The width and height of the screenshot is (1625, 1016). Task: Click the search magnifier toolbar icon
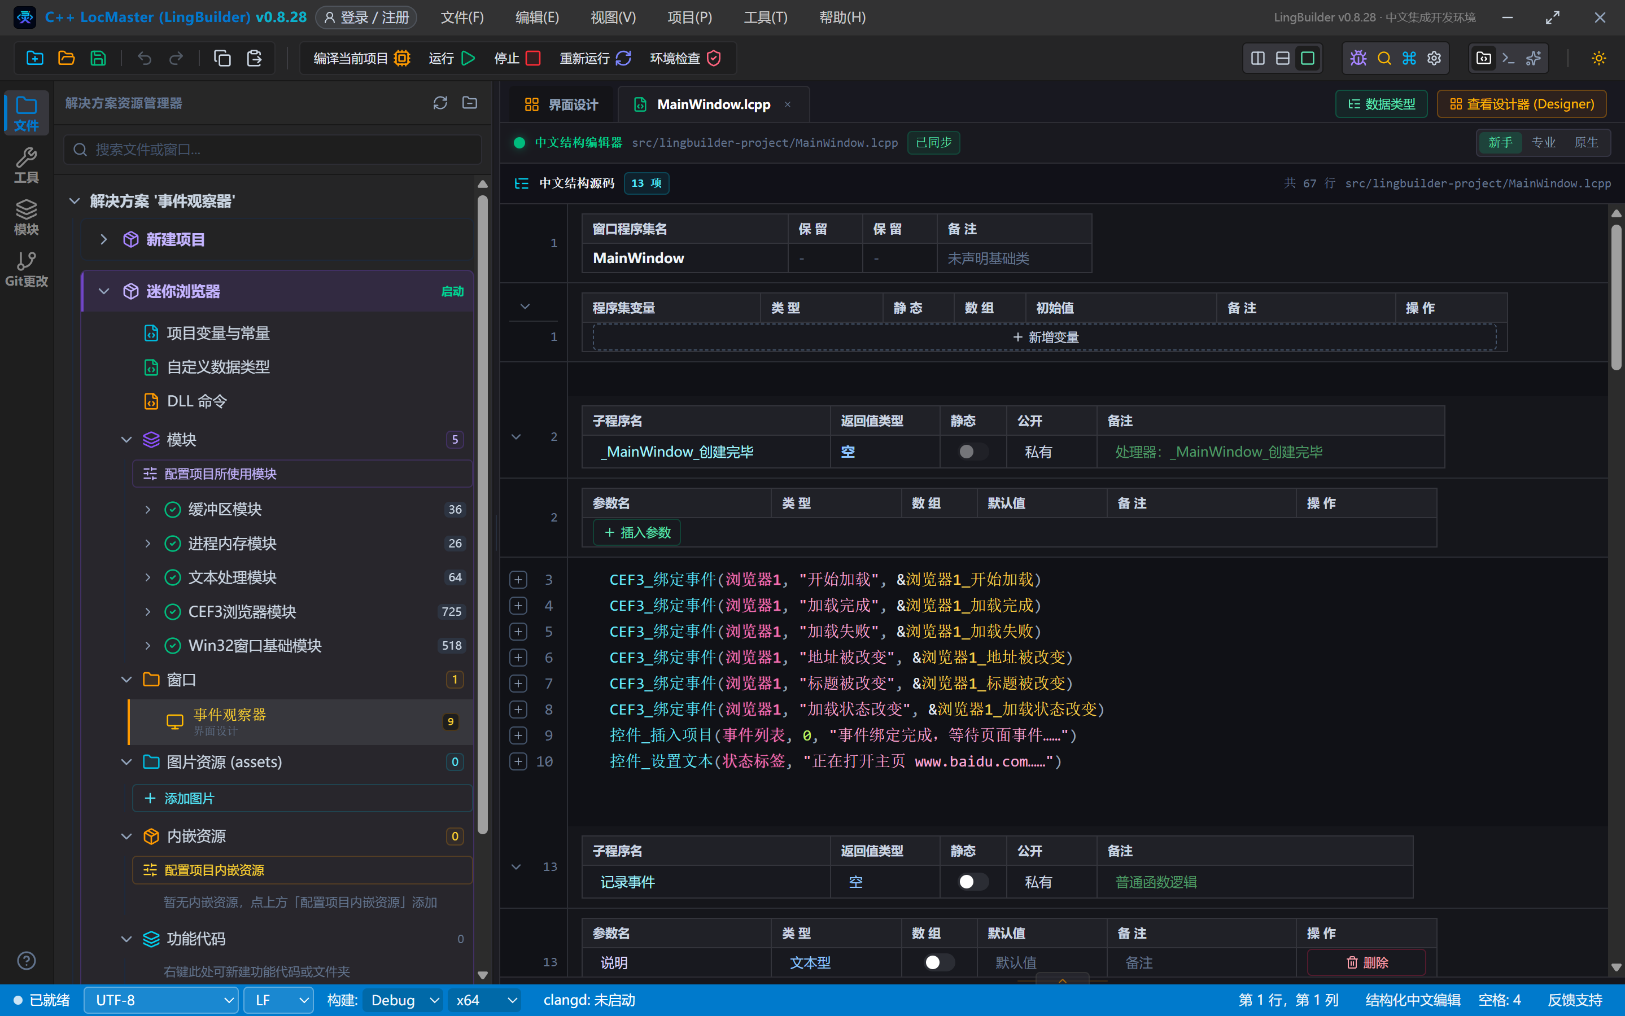coord(1384,59)
